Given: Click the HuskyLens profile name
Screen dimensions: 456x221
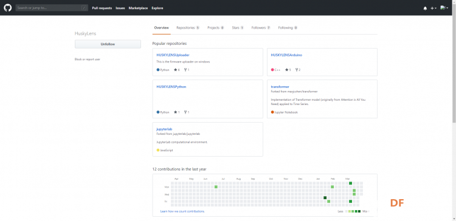Looking at the screenshot, I should coord(86,33).
